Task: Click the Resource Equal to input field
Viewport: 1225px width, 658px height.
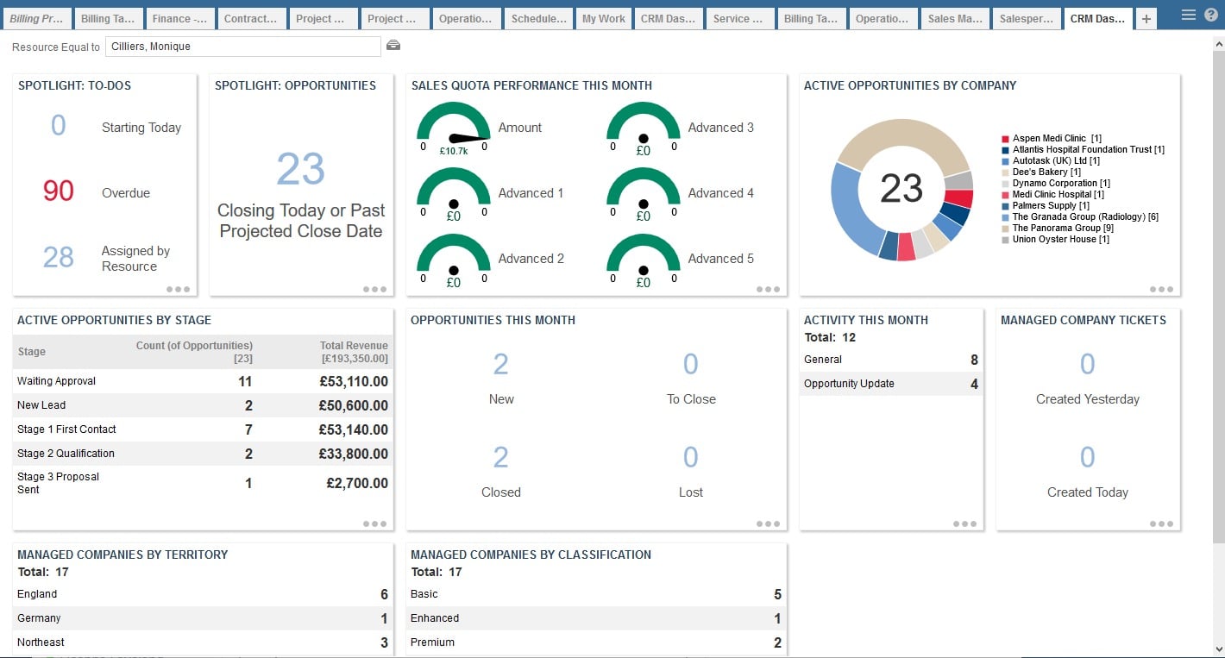Action: [x=243, y=47]
